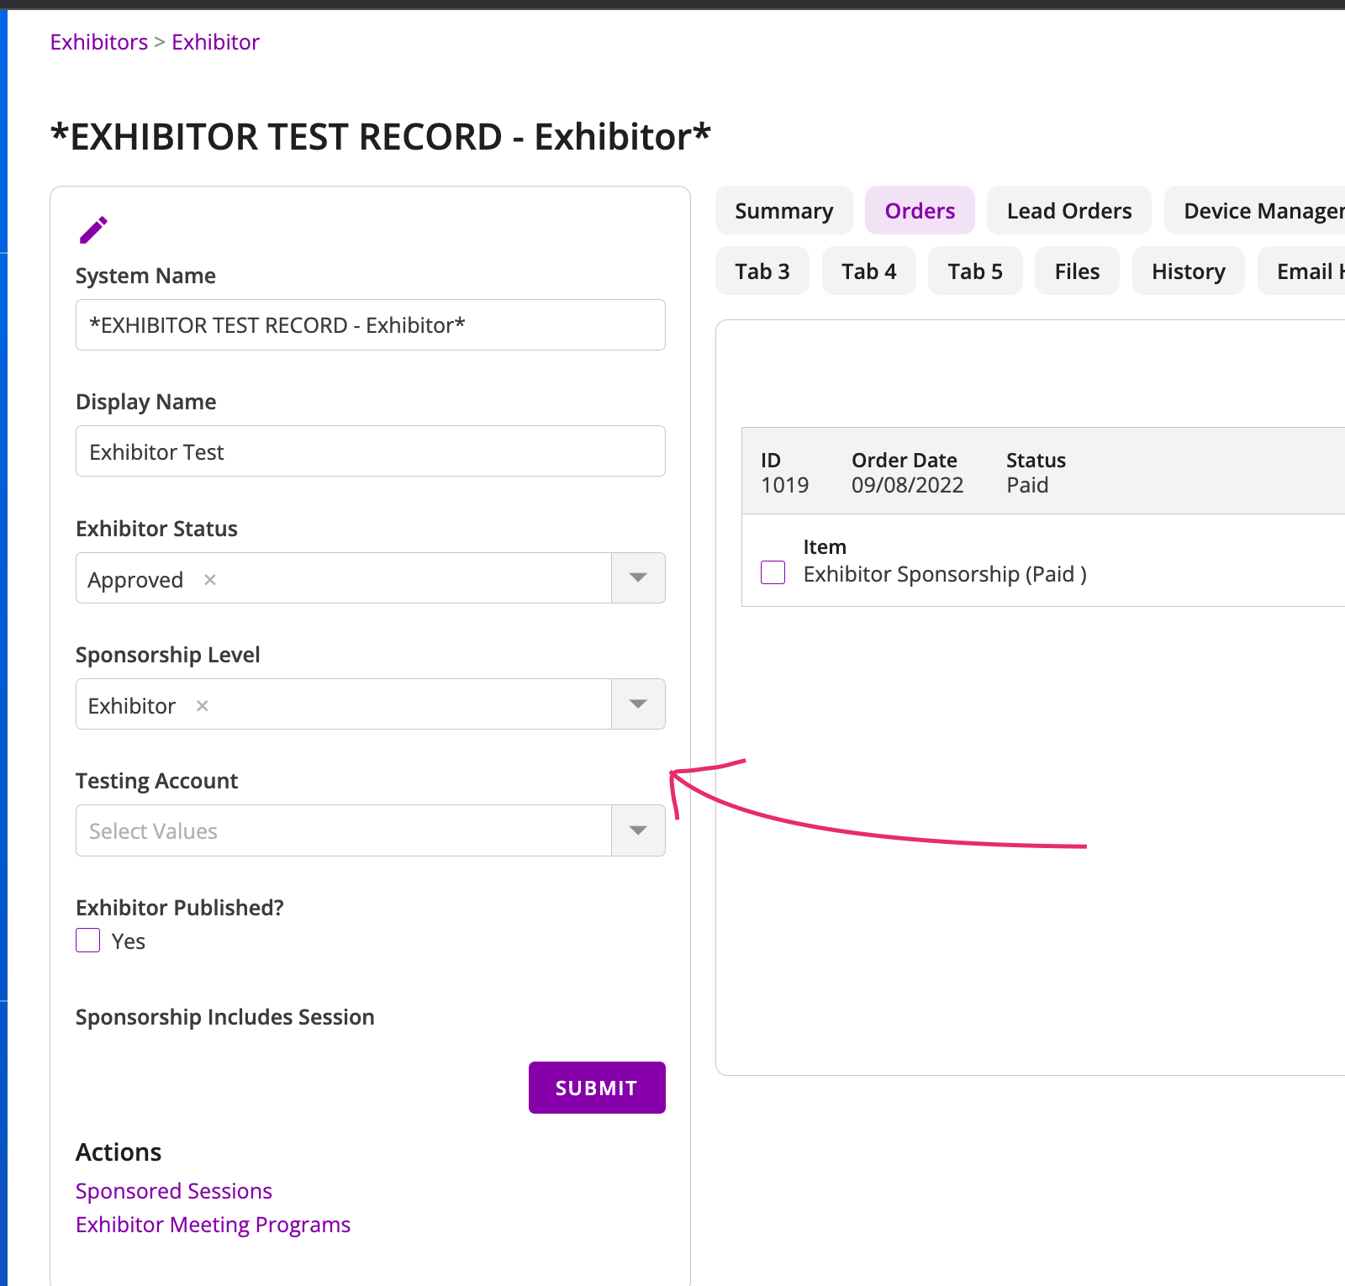1345x1286 pixels.
Task: Click into the System Name field
Action: click(x=370, y=325)
